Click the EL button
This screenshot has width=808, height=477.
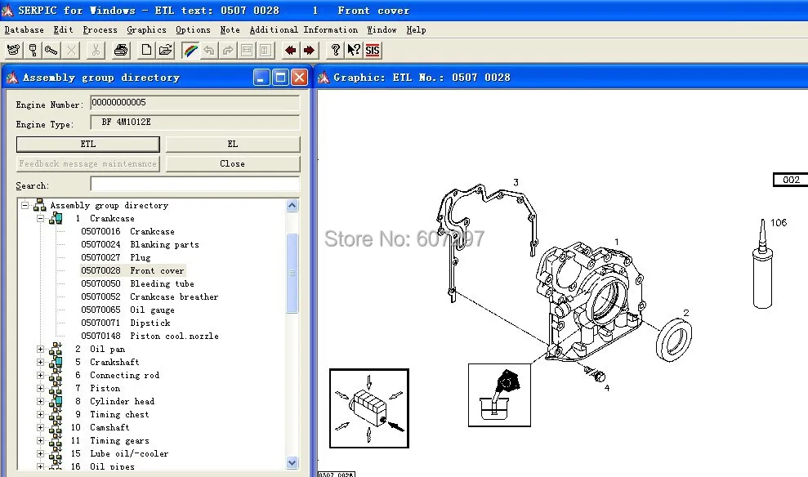point(232,145)
